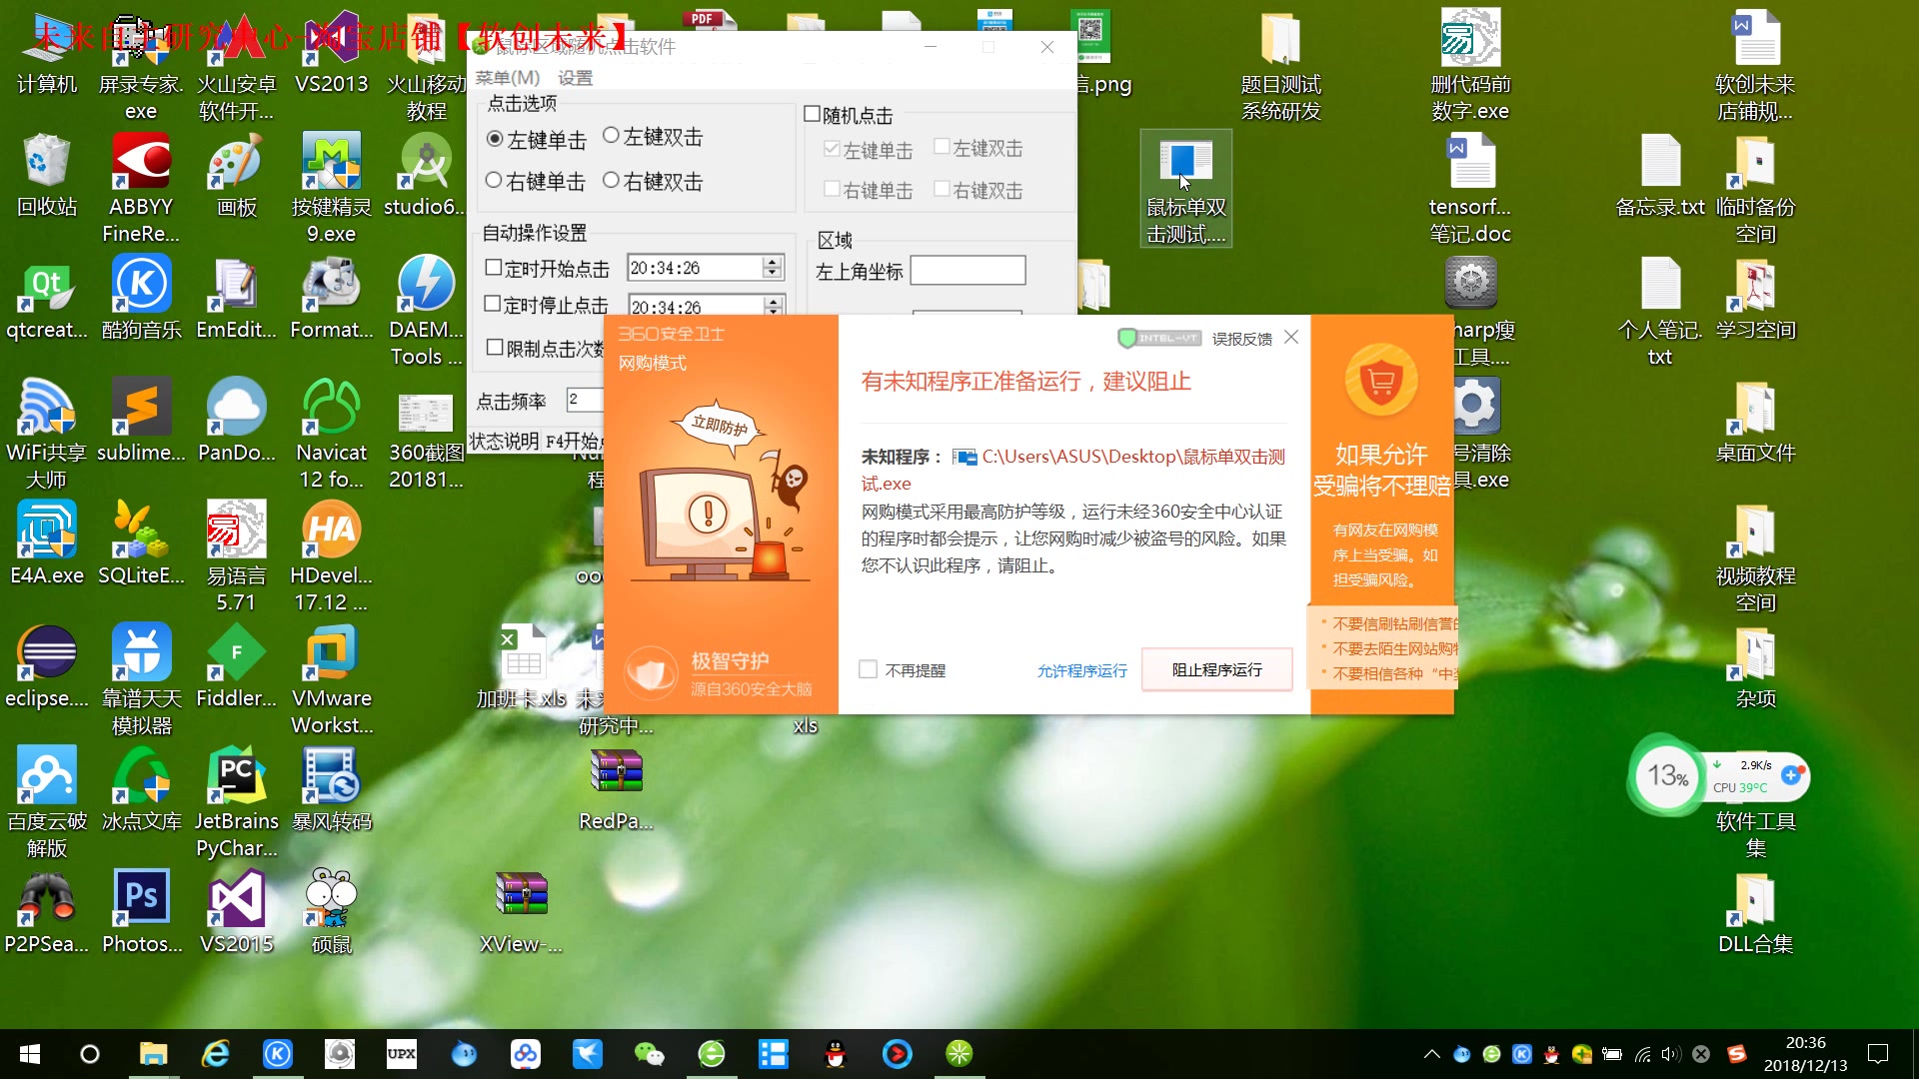The height and width of the screenshot is (1079, 1919).
Task: Open UPX from the taskbar
Action: tap(401, 1054)
